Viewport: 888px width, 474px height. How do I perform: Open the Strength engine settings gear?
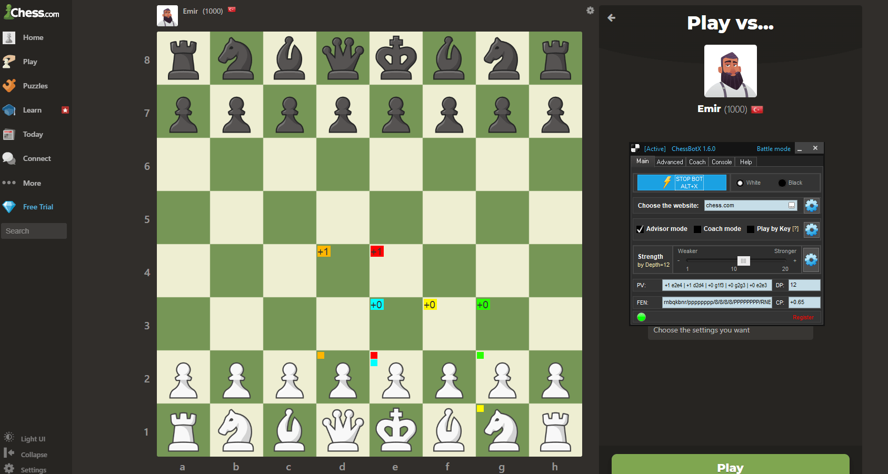(811, 259)
